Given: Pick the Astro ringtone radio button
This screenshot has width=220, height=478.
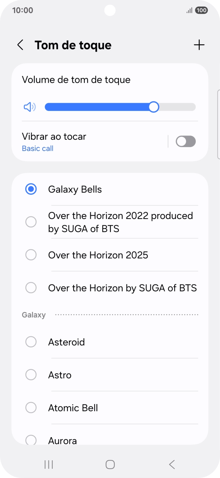Looking at the screenshot, I should pos(31,375).
